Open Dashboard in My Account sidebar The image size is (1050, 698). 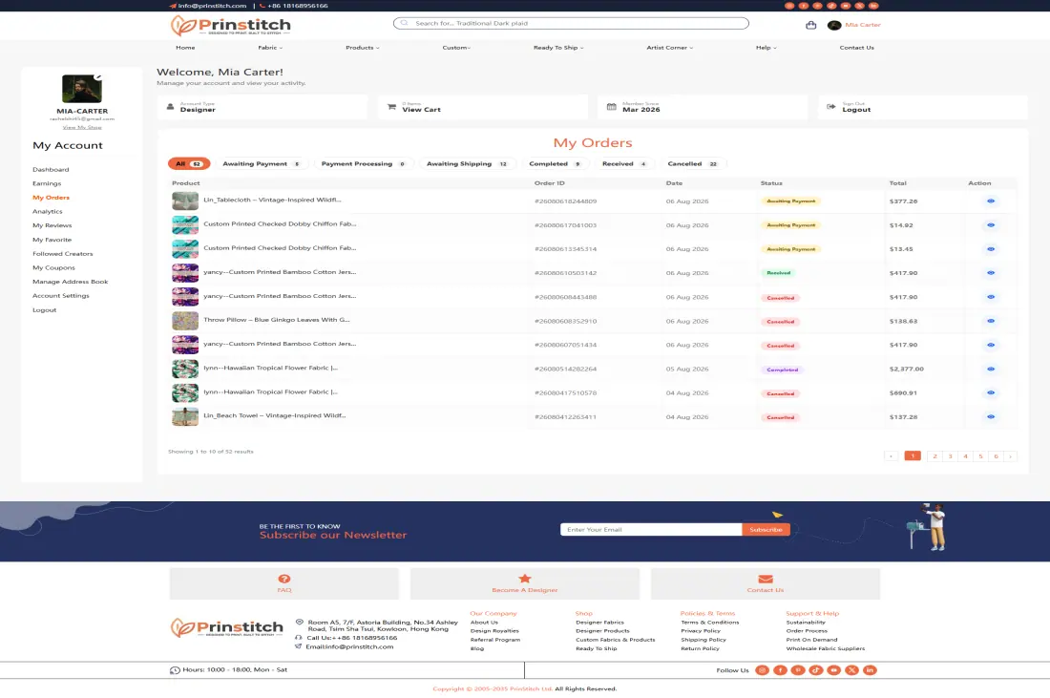pyautogui.click(x=51, y=169)
